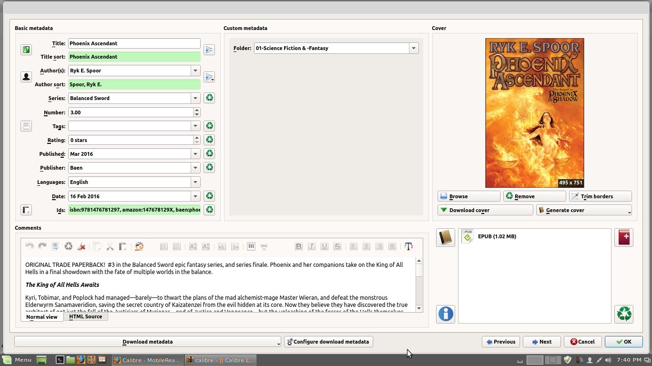Clear the Publisher with its recycle icon
The height and width of the screenshot is (366, 652).
click(x=209, y=167)
